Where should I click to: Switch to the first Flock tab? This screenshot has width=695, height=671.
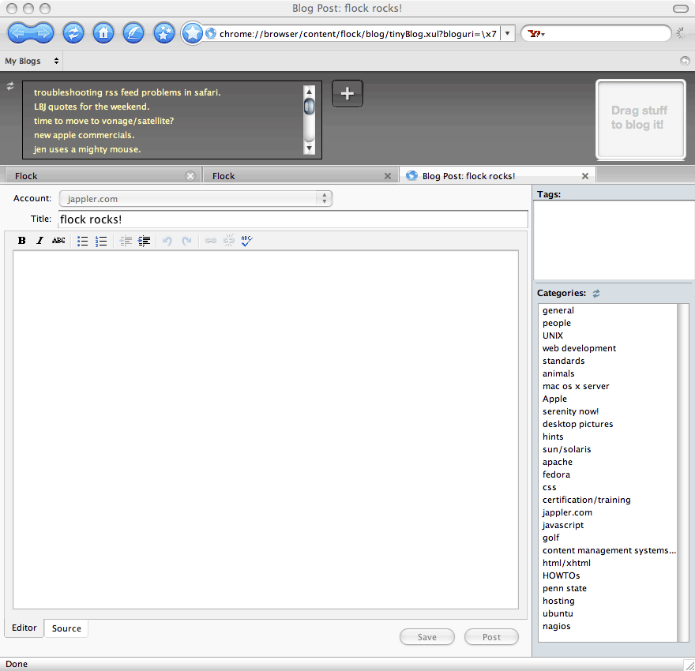coord(101,176)
